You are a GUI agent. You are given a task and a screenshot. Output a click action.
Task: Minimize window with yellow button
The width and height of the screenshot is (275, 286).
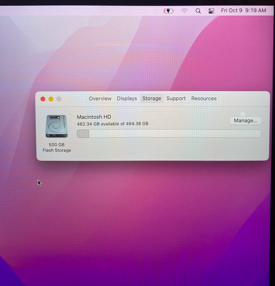(51, 99)
